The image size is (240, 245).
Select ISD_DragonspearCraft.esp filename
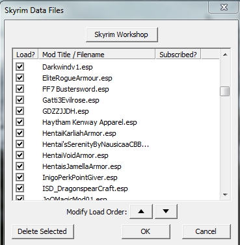point(85,188)
